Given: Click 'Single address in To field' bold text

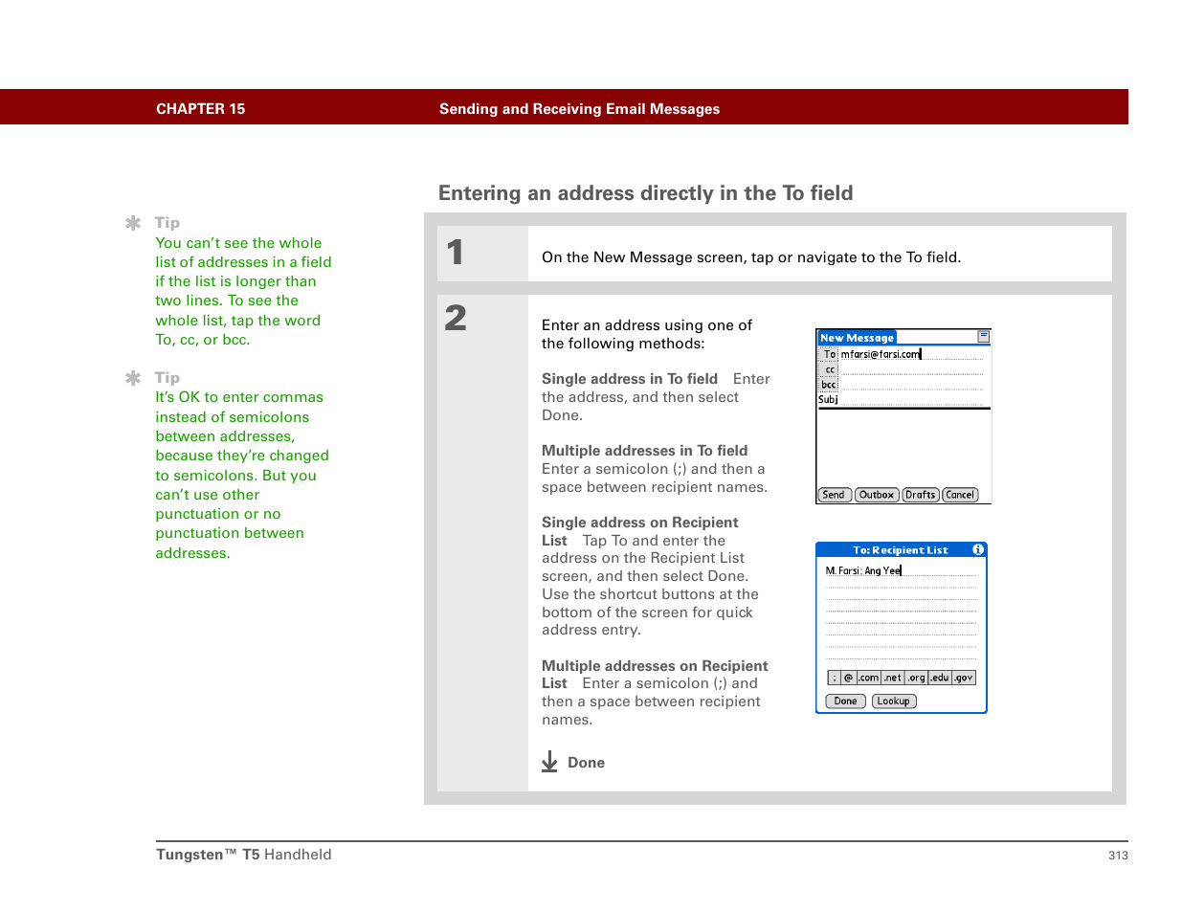Looking at the screenshot, I should (x=630, y=379).
